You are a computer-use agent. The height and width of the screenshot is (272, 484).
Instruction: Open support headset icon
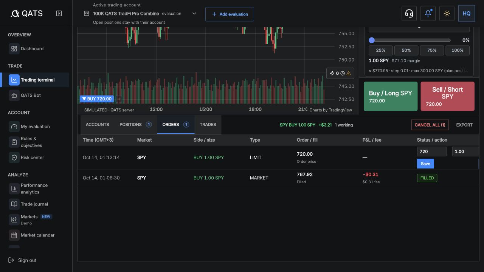pyautogui.click(x=409, y=14)
